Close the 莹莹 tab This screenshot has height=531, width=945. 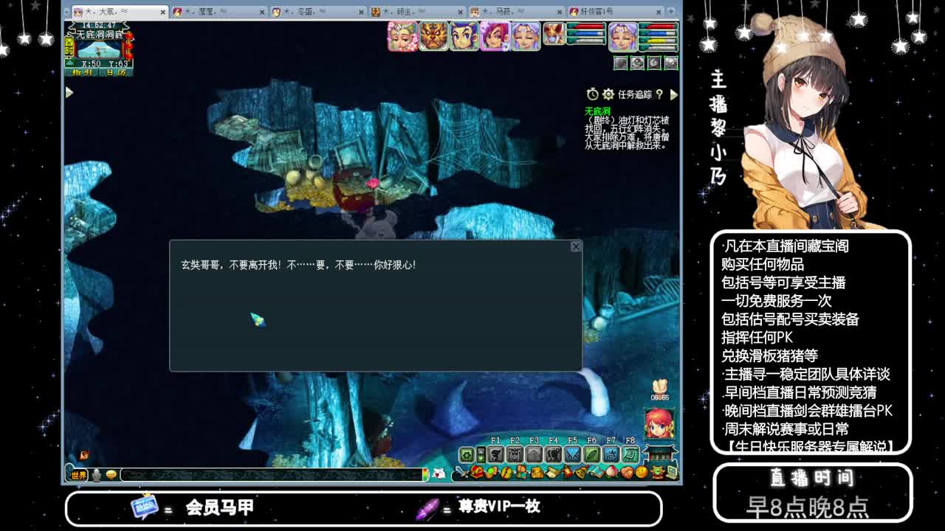(262, 13)
